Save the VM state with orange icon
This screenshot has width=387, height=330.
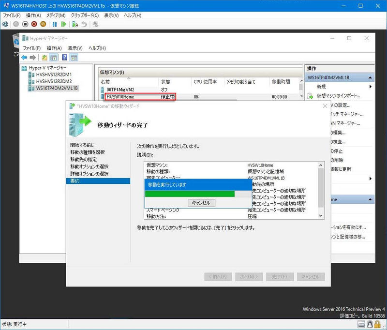coord(43,24)
